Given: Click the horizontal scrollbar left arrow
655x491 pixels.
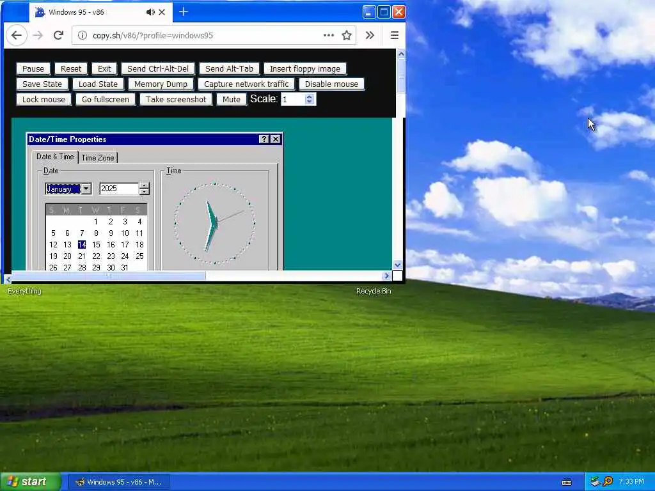Looking at the screenshot, I should (8, 279).
